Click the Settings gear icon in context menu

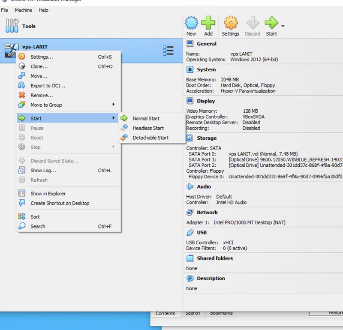coord(22,57)
